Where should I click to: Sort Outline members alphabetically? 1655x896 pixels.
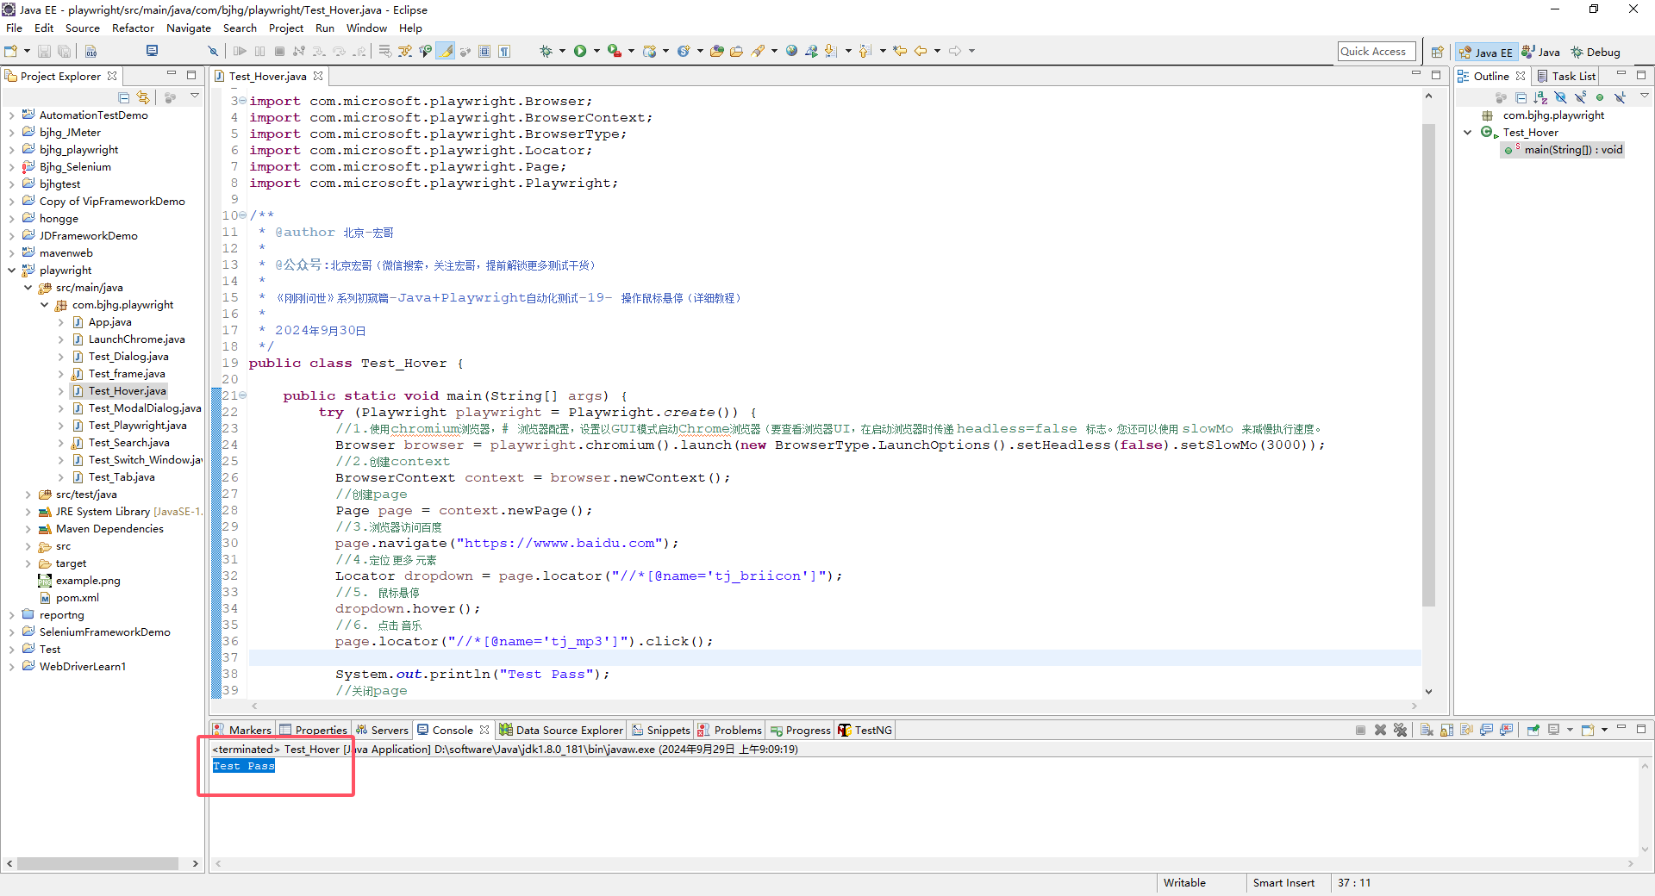(x=1540, y=98)
